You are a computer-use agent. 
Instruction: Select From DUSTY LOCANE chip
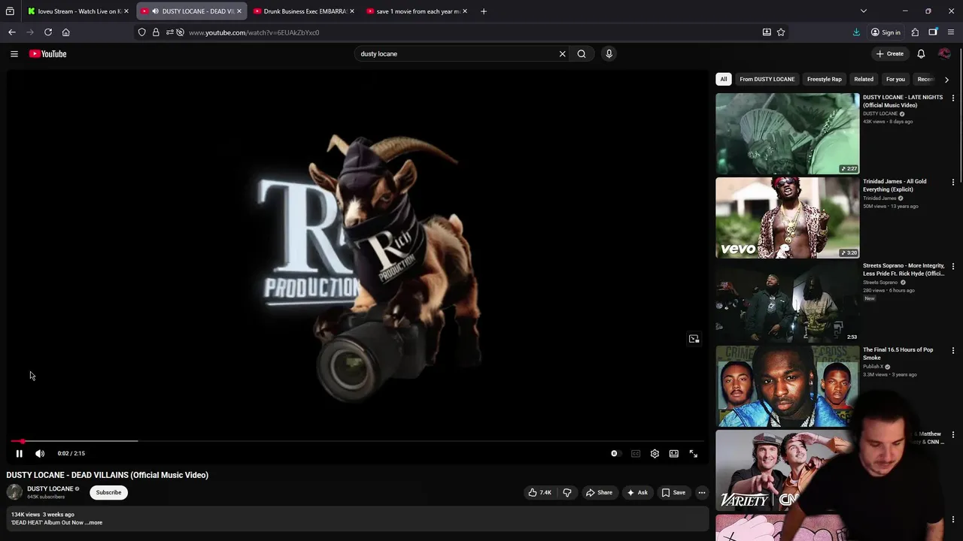tap(767, 79)
